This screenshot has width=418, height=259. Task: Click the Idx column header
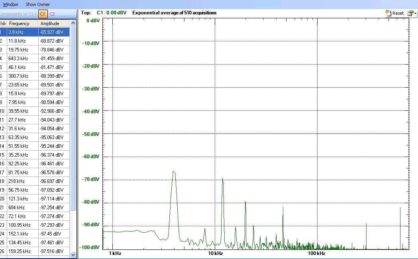[x=3, y=24]
